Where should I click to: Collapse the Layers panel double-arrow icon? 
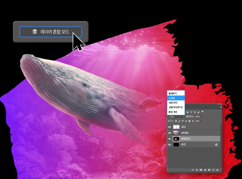218,104
